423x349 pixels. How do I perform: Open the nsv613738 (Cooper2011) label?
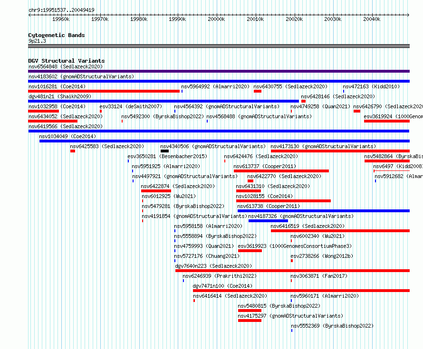click(x=269, y=206)
